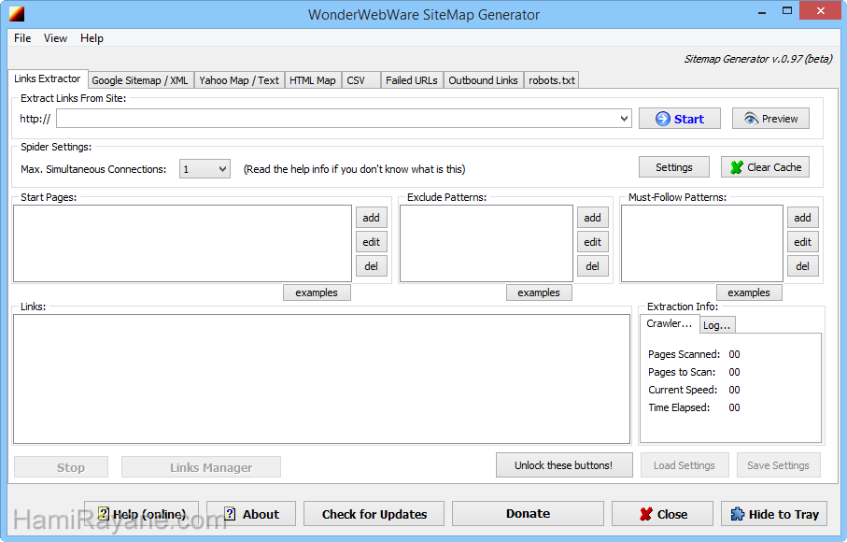Image resolution: width=847 pixels, height=542 pixels.
Task: Click edit for Start Pages
Action: [x=371, y=242]
